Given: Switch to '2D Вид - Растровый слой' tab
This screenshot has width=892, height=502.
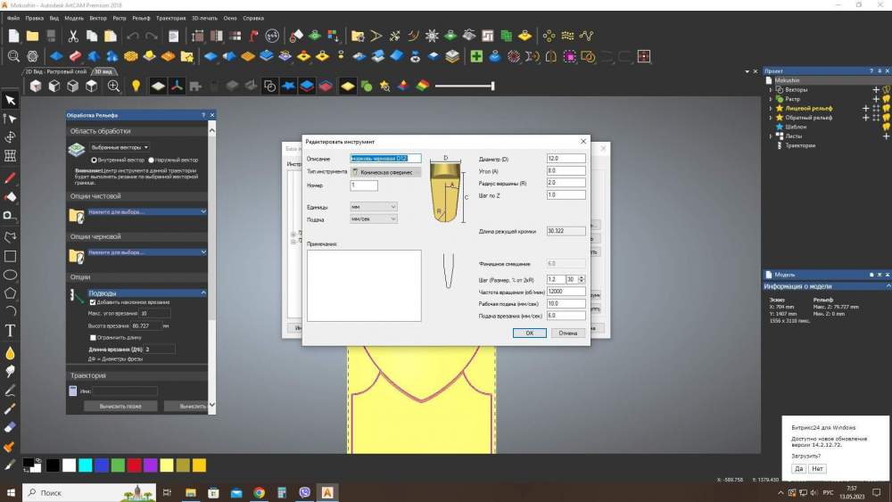Looking at the screenshot, I should pyautogui.click(x=56, y=71).
